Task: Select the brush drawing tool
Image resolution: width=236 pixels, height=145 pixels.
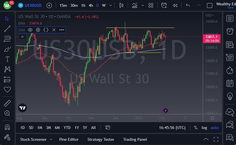Action: coord(7,49)
